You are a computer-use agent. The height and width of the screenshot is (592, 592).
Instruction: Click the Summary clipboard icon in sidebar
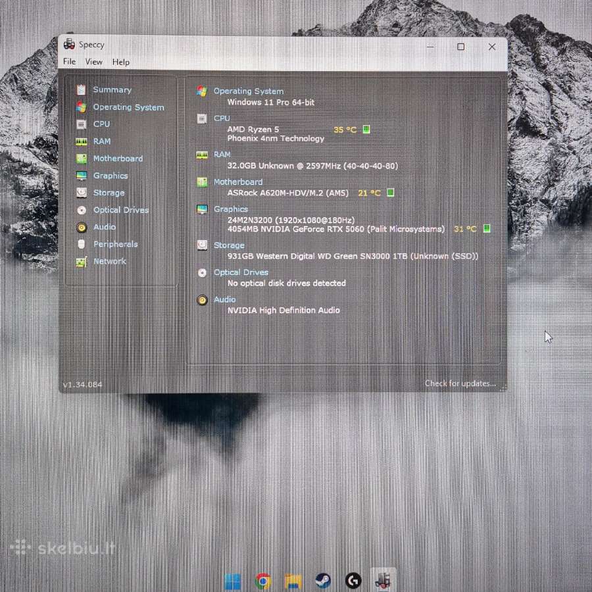81,90
